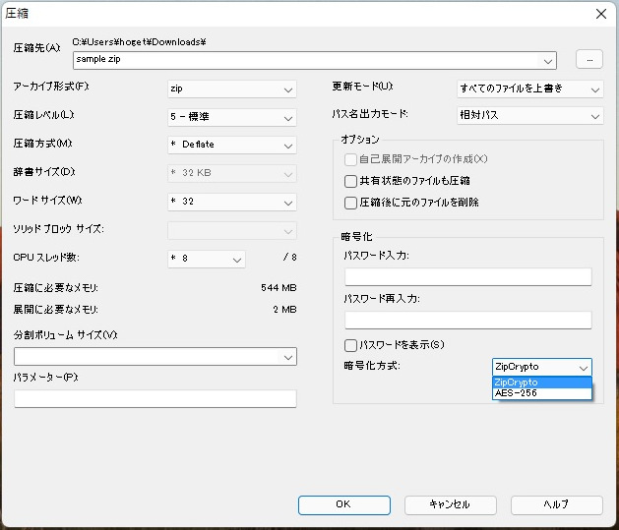Close the compression (圧縮) dialog
Viewport: 619px width, 530px height.
601,14
